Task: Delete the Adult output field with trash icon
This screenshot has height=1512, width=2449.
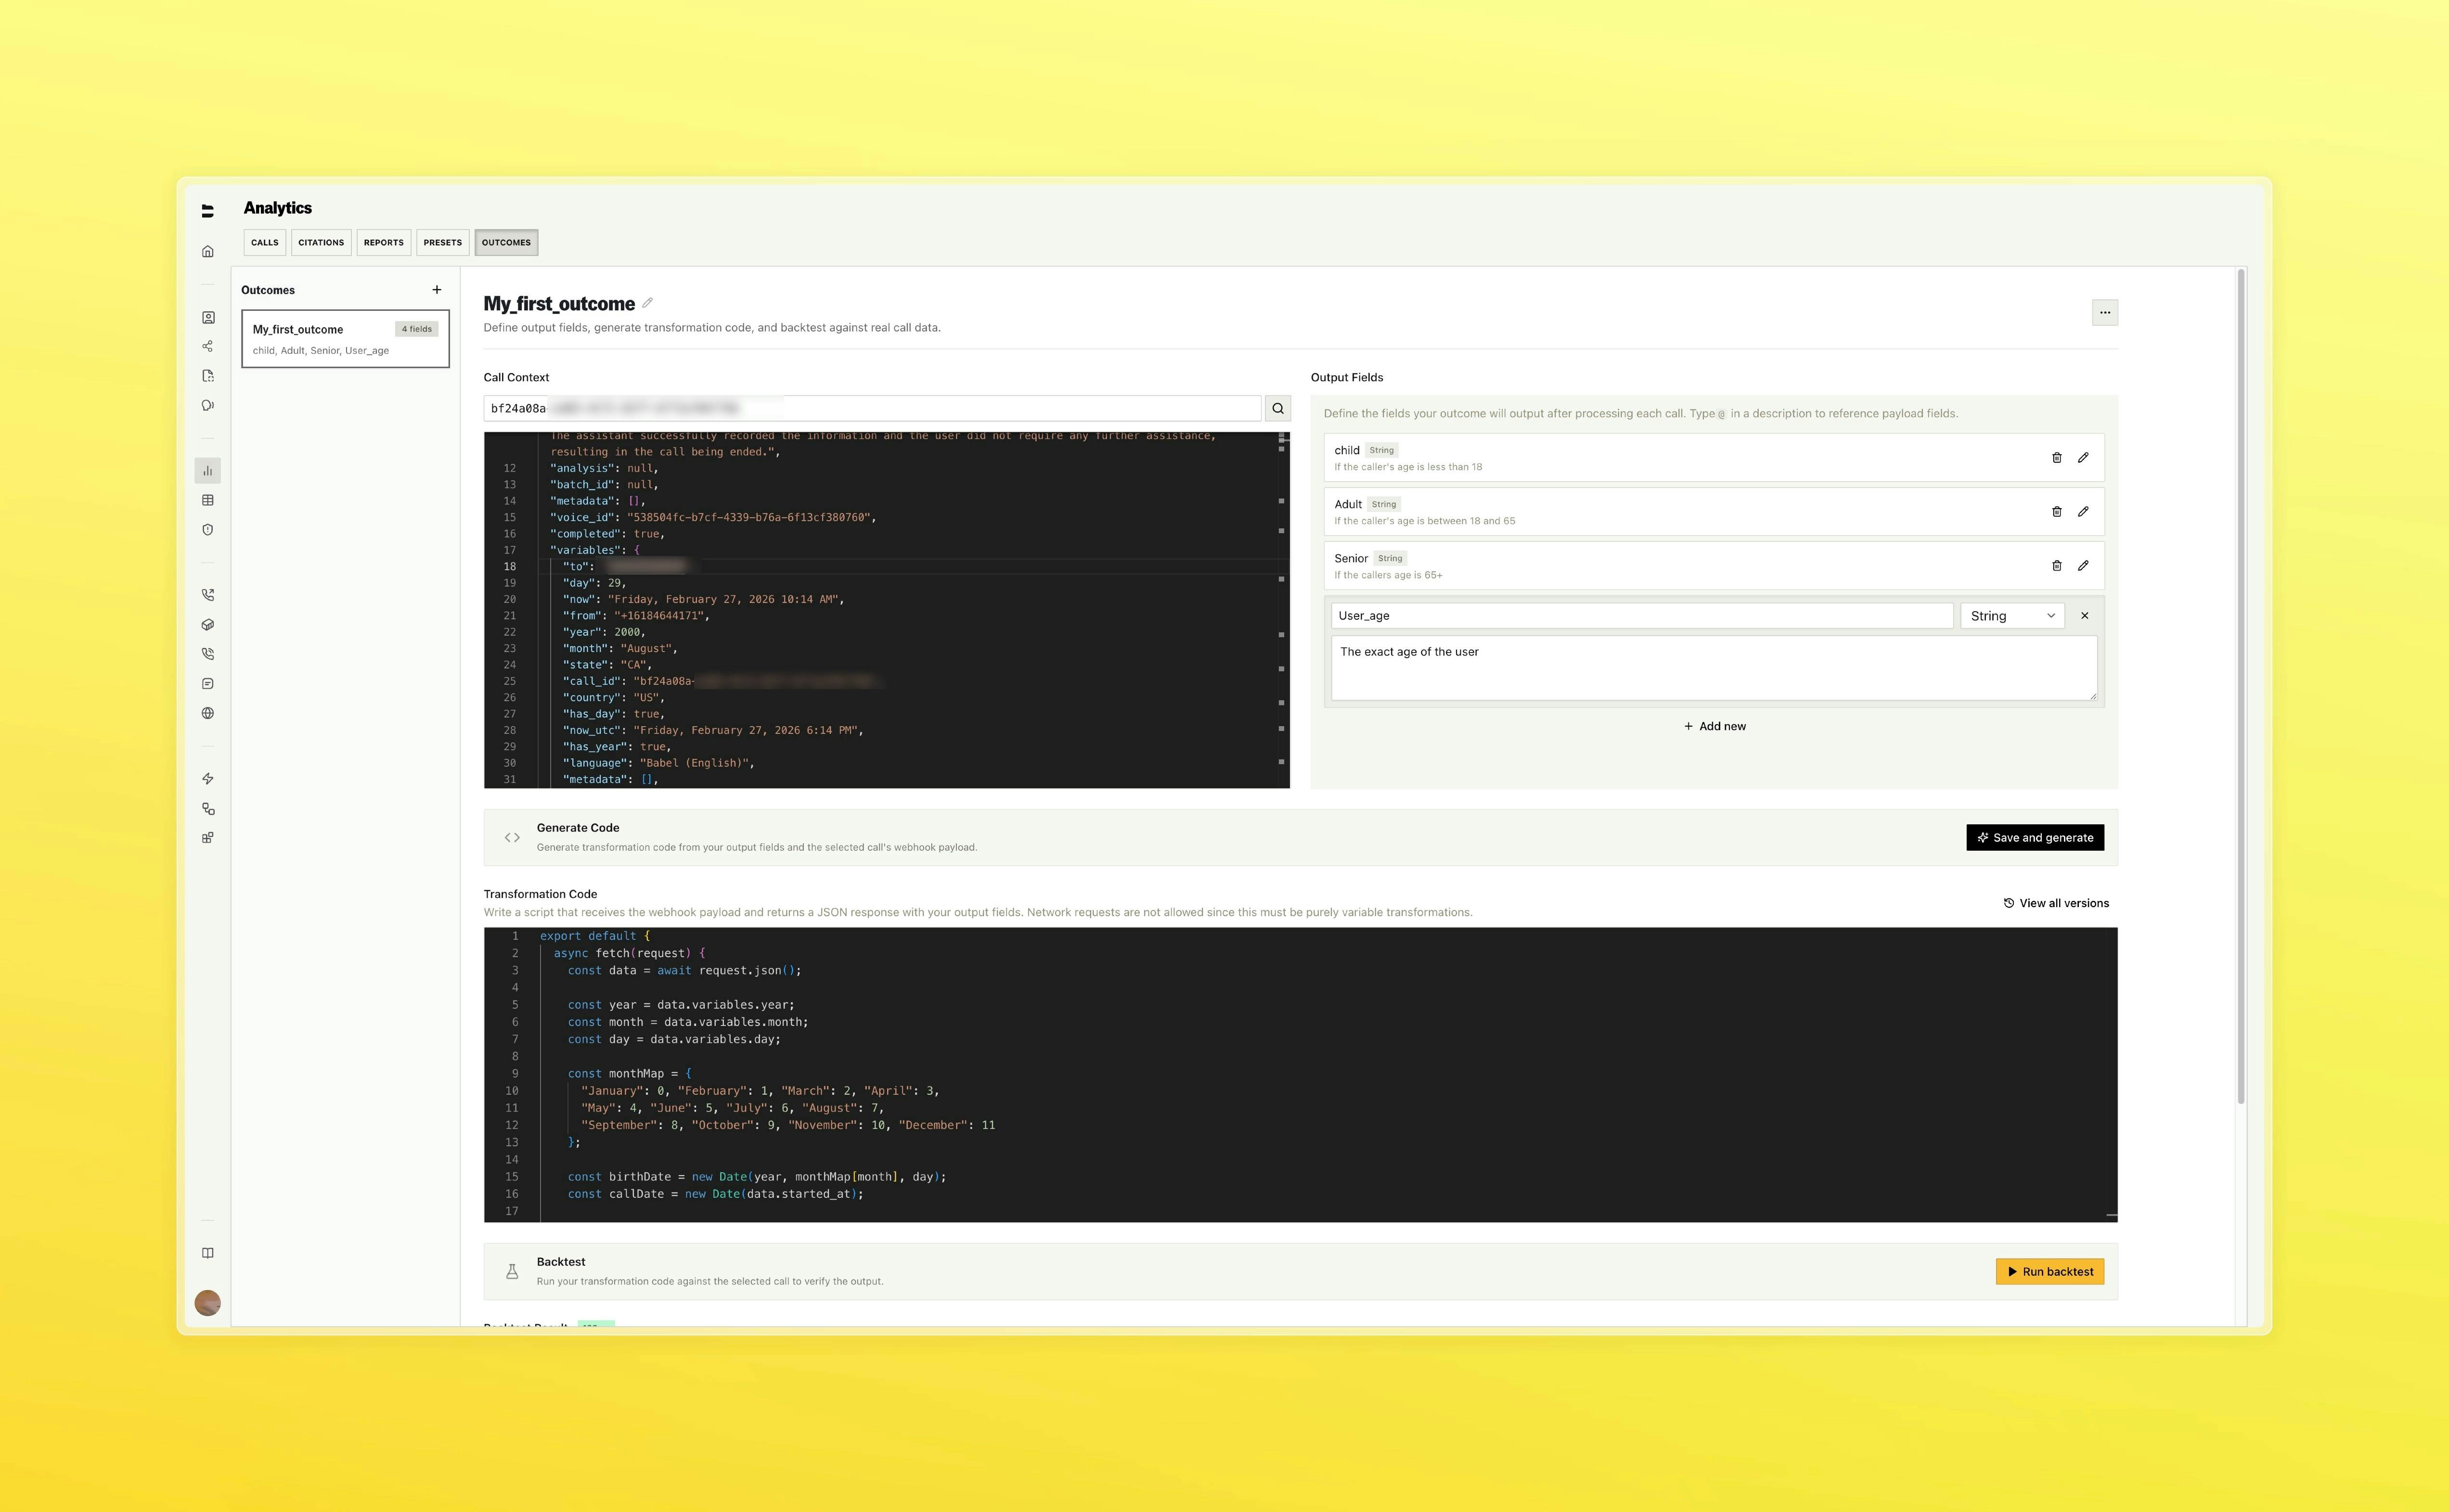Action: click(2057, 511)
